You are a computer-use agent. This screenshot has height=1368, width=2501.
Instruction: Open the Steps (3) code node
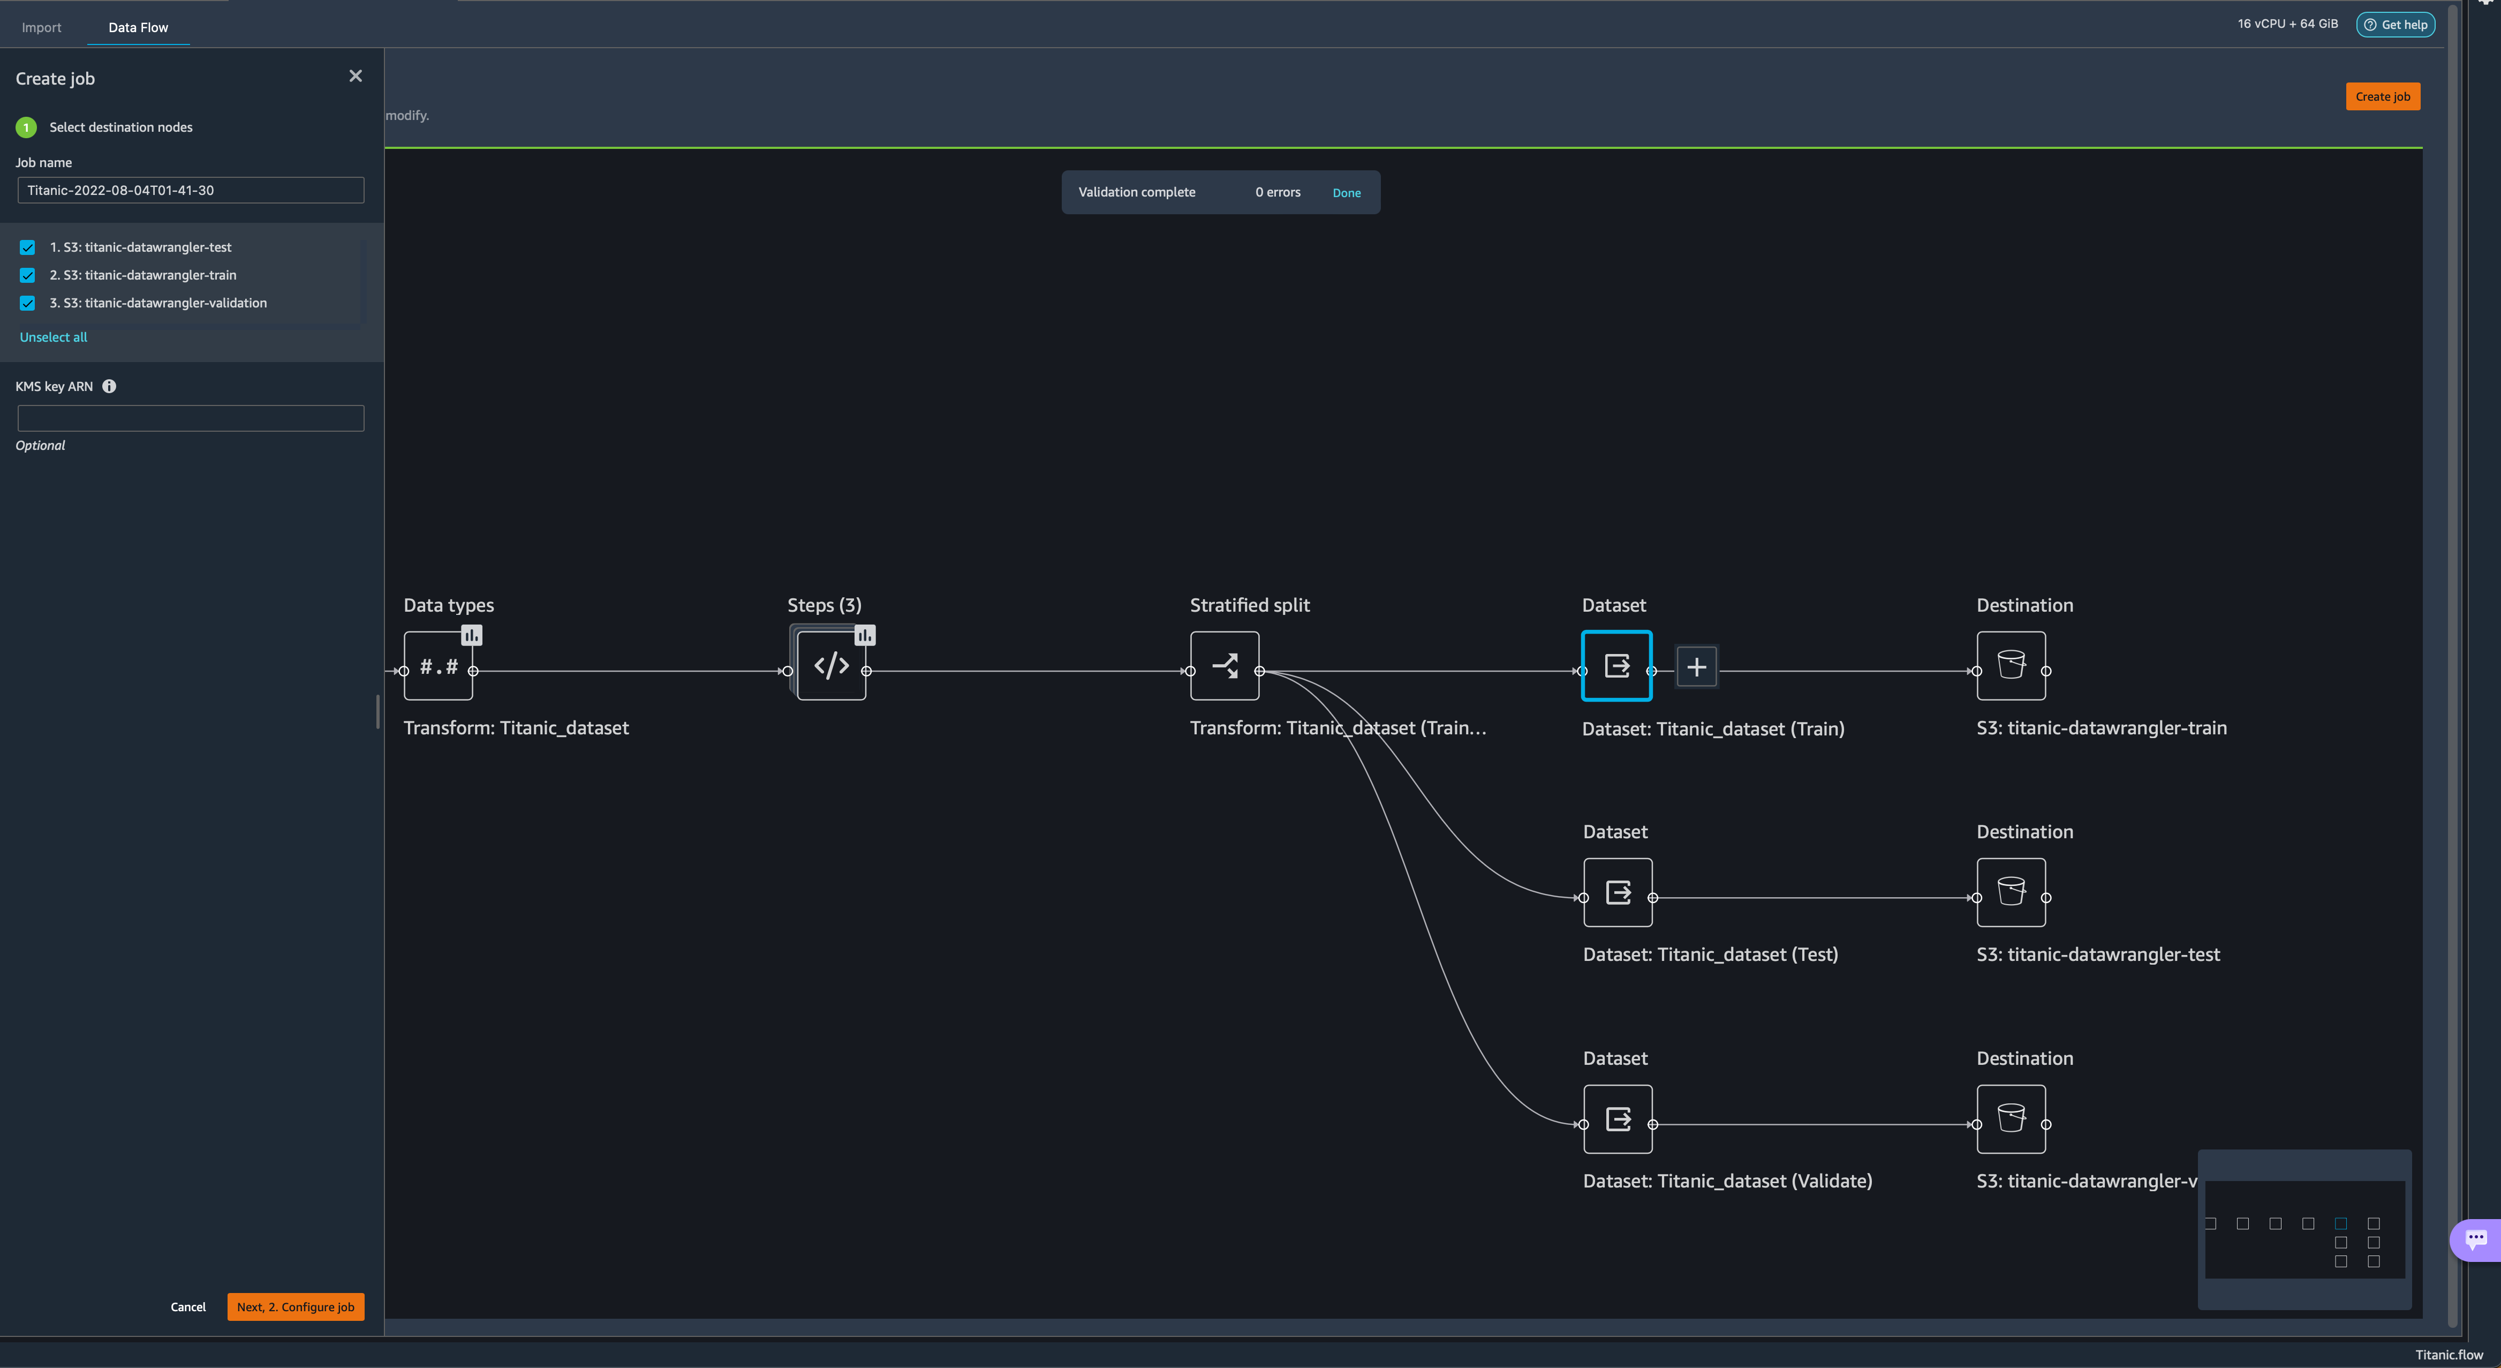pos(831,666)
